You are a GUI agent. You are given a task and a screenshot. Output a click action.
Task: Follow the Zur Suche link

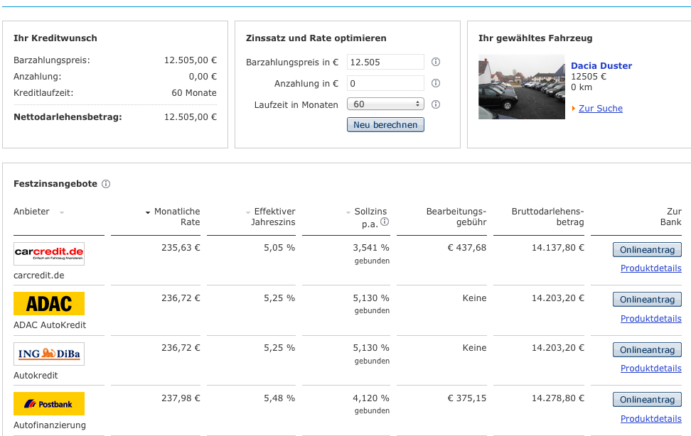point(600,109)
